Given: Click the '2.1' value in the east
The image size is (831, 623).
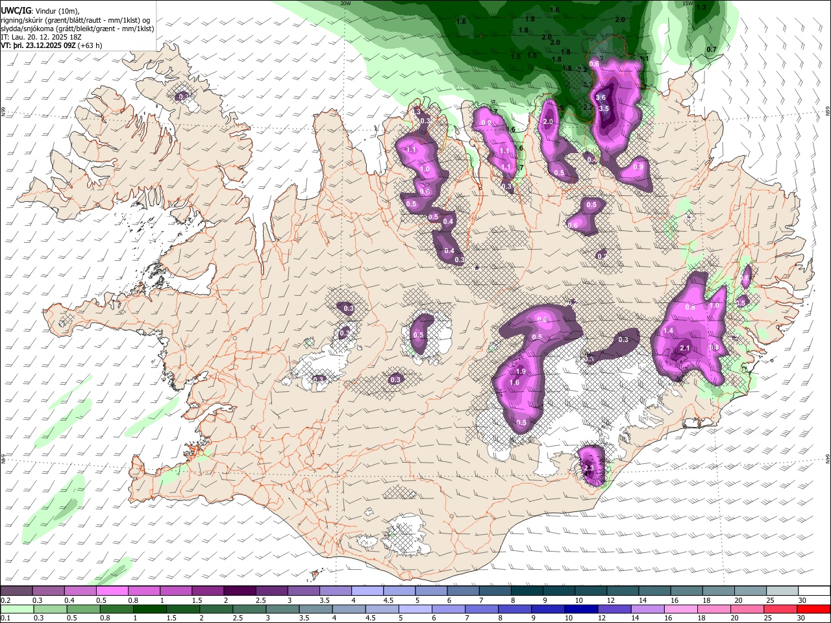Looking at the screenshot, I should click(x=684, y=348).
